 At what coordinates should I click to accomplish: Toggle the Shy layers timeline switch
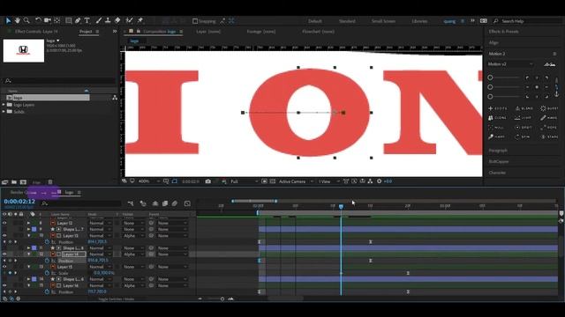click(x=155, y=203)
